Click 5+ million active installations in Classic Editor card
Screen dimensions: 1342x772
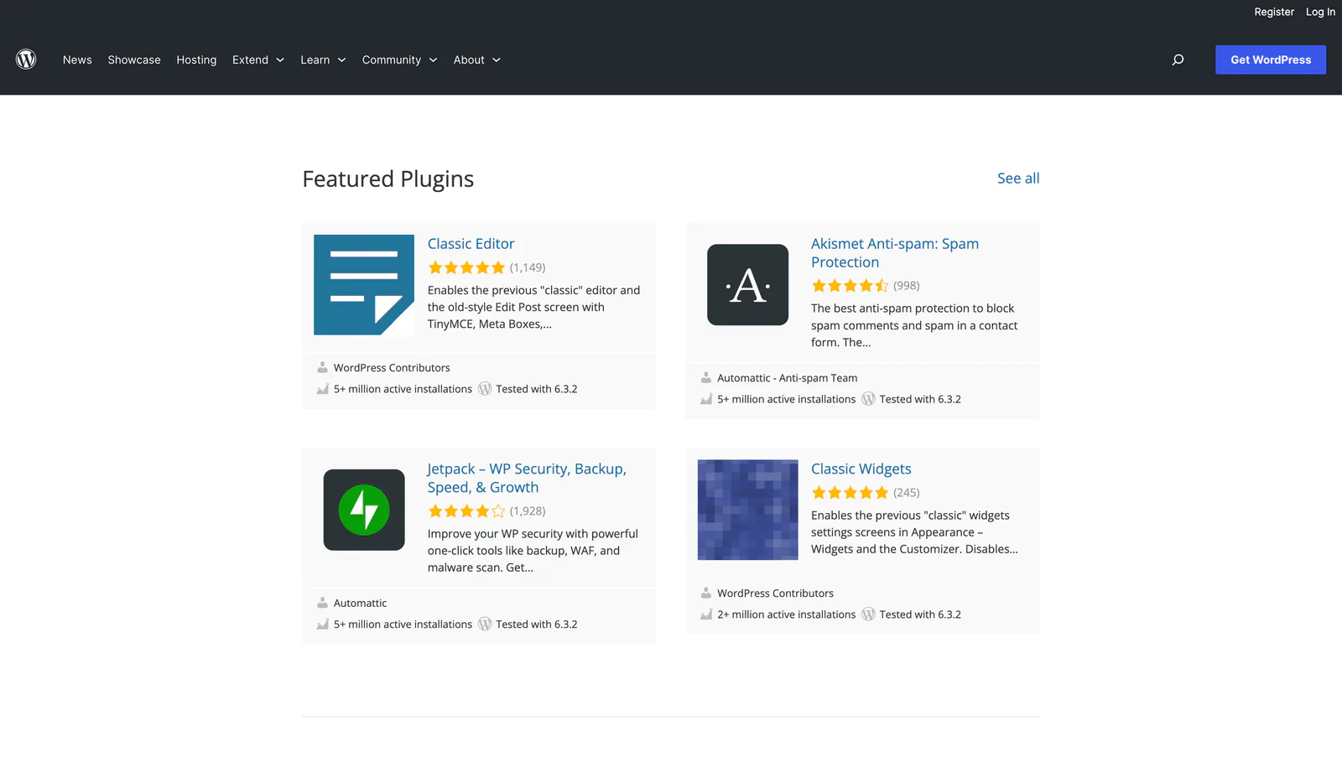(403, 389)
